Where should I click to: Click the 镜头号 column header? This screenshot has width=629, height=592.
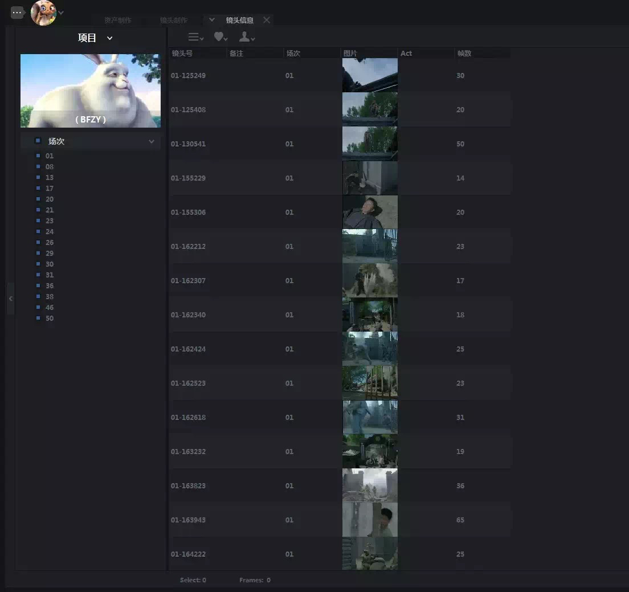pos(182,54)
